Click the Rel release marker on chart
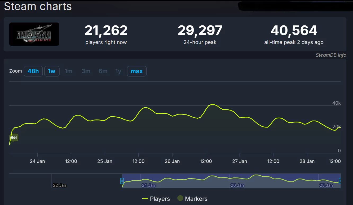353x205 pixels. [x=14, y=137]
